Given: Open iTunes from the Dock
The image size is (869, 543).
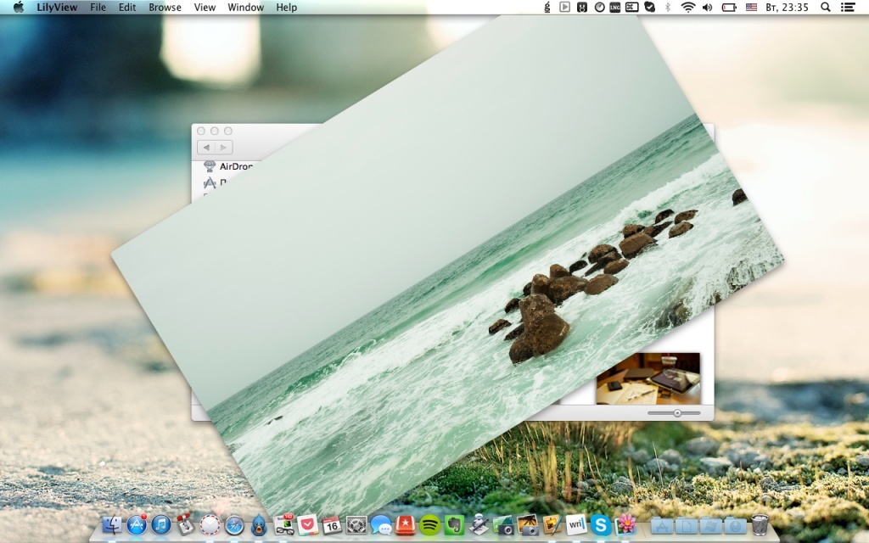Looking at the screenshot, I should [x=161, y=525].
